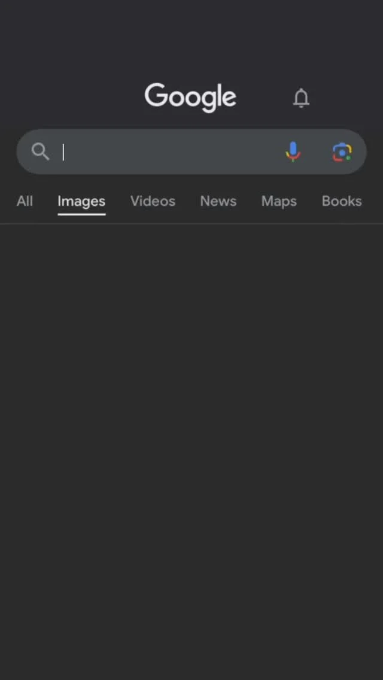Click the empty dark area above the logo
The width and height of the screenshot is (383, 680).
[191, 39]
